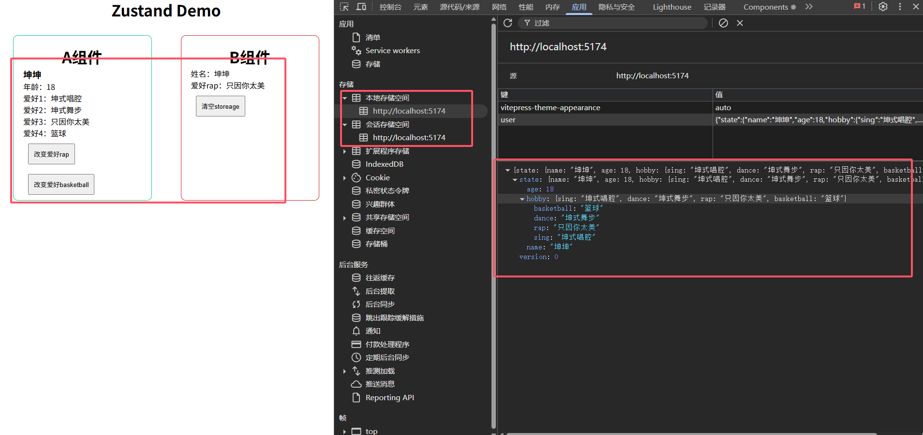Click the 改变爱好basketball button
923x435 pixels.
[61, 185]
